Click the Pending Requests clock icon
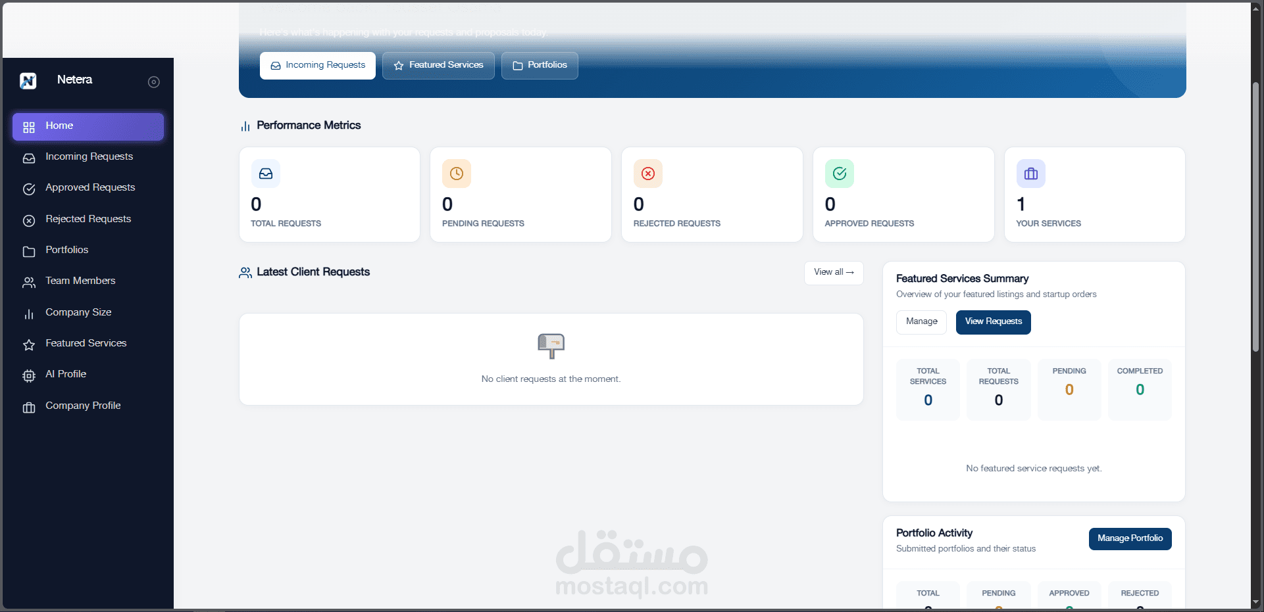This screenshot has width=1264, height=612. coord(457,174)
